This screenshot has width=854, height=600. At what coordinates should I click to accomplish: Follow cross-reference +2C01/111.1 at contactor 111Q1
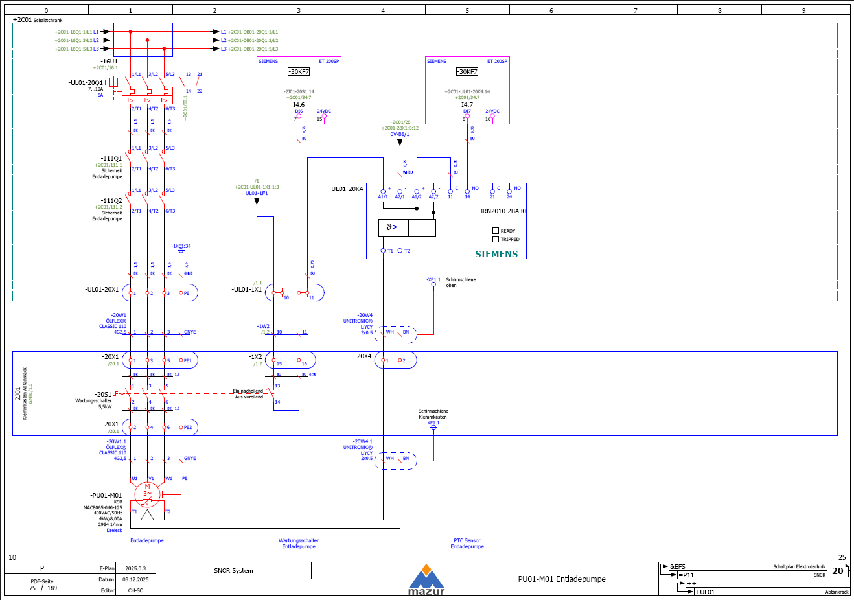[108, 165]
